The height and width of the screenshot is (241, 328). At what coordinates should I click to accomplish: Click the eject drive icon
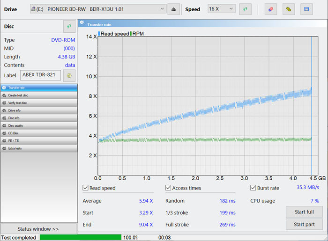(173, 9)
